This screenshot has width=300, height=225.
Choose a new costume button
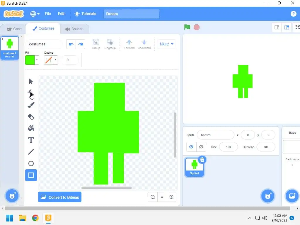(x=12, y=195)
